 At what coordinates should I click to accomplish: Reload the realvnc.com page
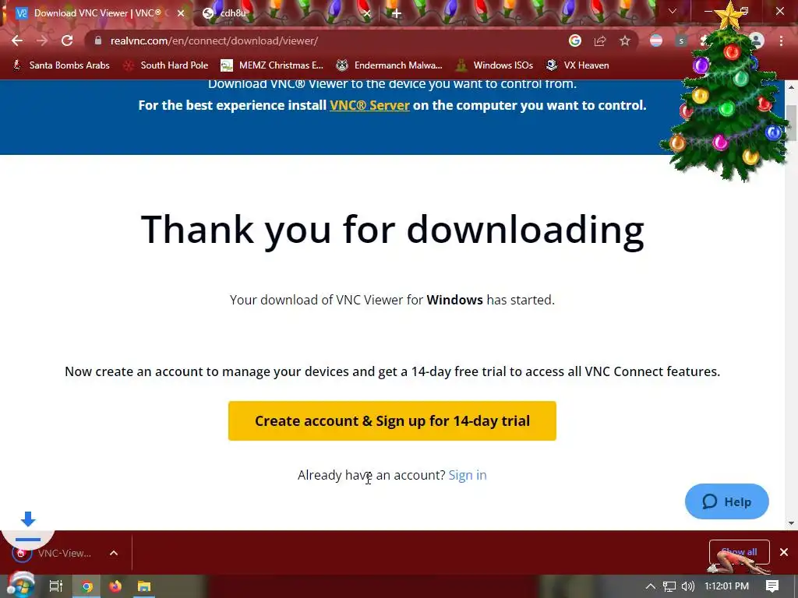tap(67, 40)
